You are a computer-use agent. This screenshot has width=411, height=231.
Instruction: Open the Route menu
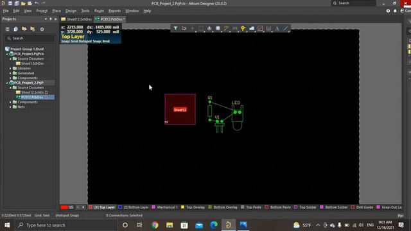coord(99,11)
